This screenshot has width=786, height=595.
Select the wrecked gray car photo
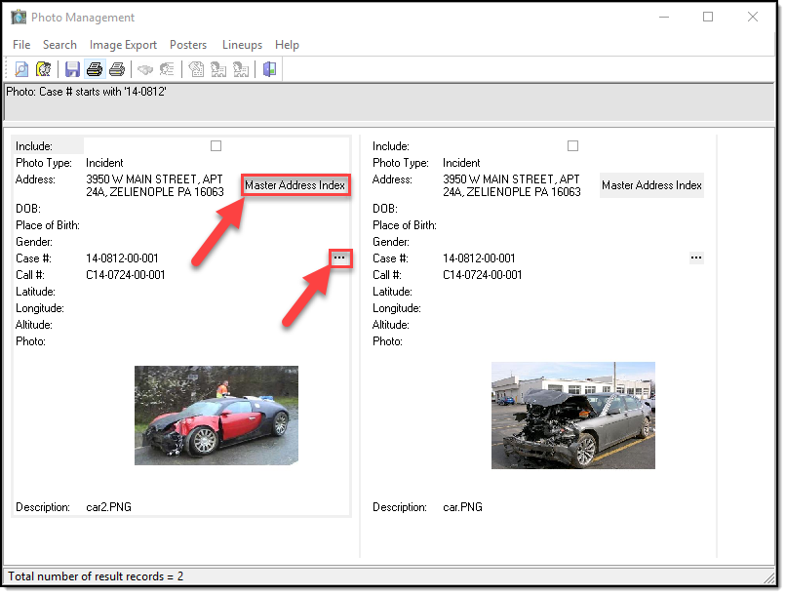pos(572,416)
